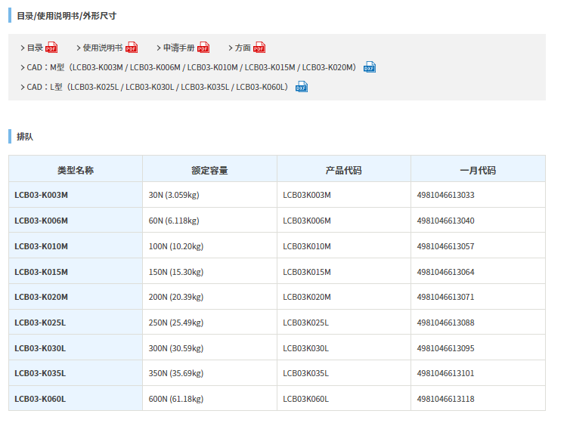This screenshot has width=567, height=423.
Task: Click code 4981046613071
Action: coord(445,297)
